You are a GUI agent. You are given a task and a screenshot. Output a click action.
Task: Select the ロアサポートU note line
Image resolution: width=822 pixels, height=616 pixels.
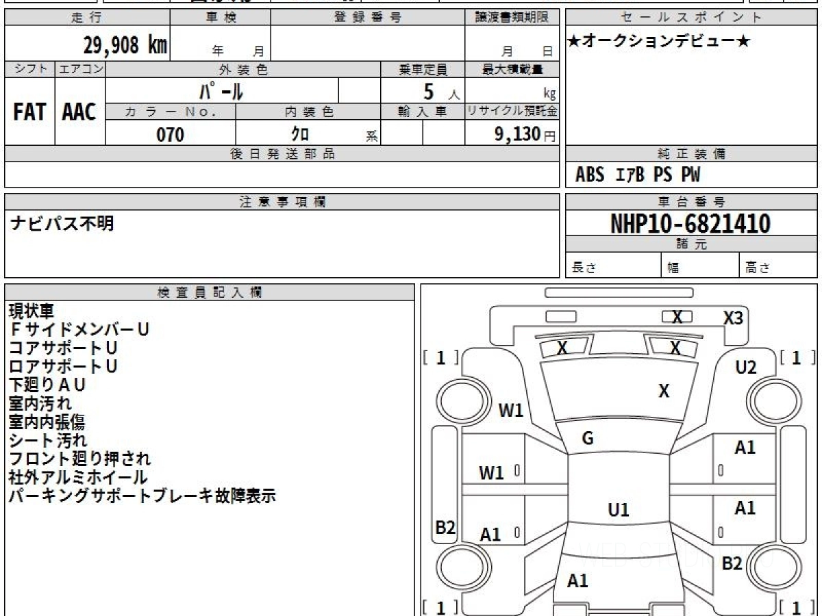[x=63, y=366]
